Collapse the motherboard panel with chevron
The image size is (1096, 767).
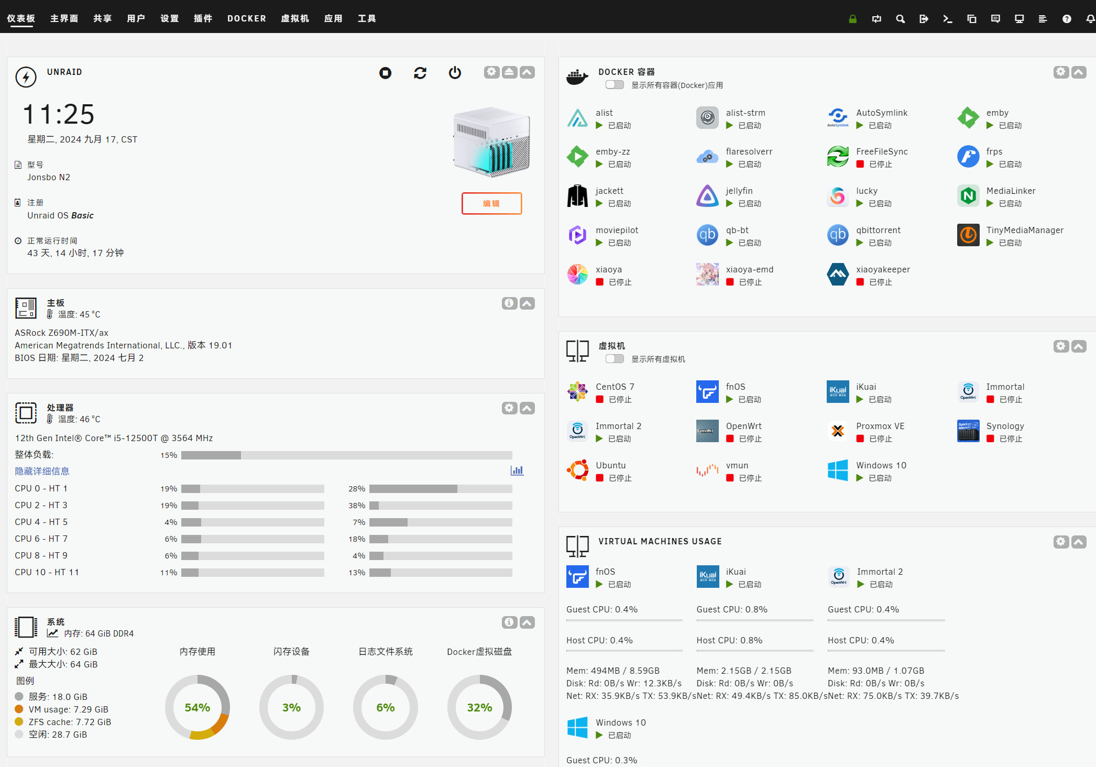point(527,303)
